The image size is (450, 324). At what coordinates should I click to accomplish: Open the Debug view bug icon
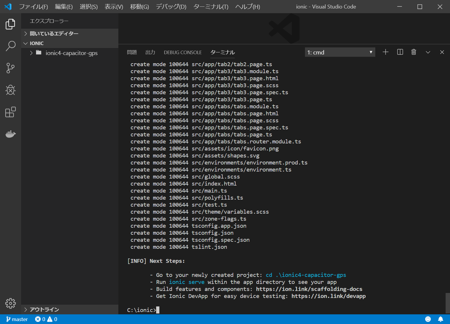tap(10, 90)
